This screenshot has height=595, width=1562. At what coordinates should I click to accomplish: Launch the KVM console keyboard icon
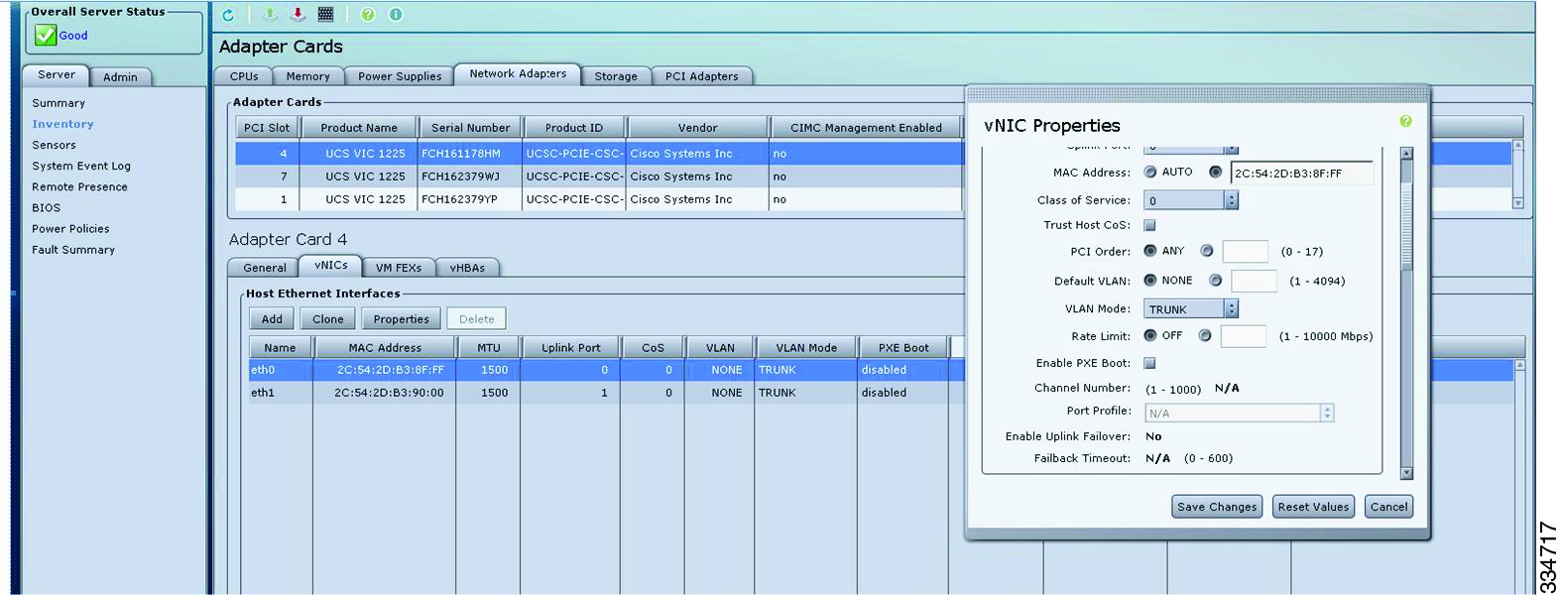[x=325, y=14]
